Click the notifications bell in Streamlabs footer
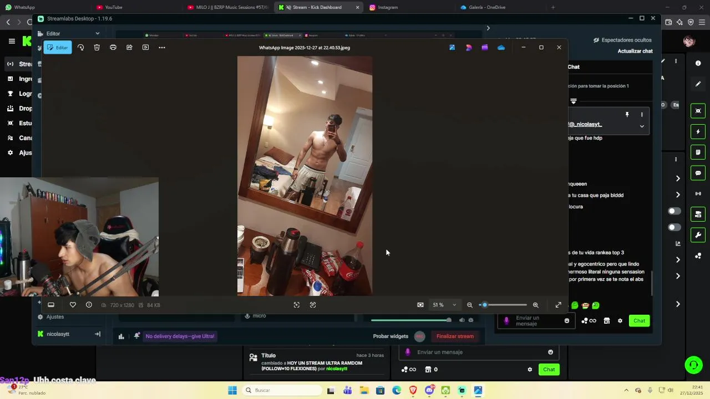The image size is (710, 399). (x=136, y=336)
